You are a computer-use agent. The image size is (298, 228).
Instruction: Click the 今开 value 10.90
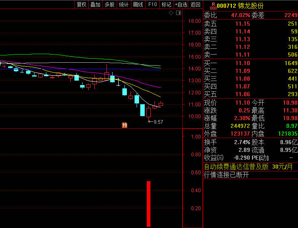click(x=290, y=103)
